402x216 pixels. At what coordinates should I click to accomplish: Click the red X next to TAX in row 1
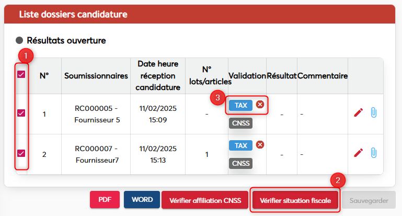click(260, 105)
